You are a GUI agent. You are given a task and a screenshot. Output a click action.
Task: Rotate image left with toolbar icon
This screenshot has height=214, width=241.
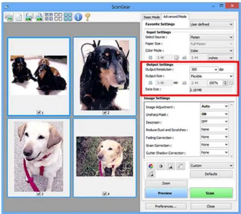click(x=29, y=17)
